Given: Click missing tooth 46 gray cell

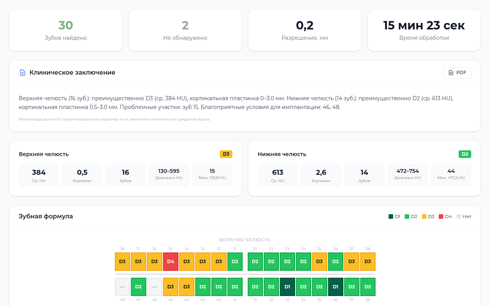Looking at the screenshot, I should (154, 287).
